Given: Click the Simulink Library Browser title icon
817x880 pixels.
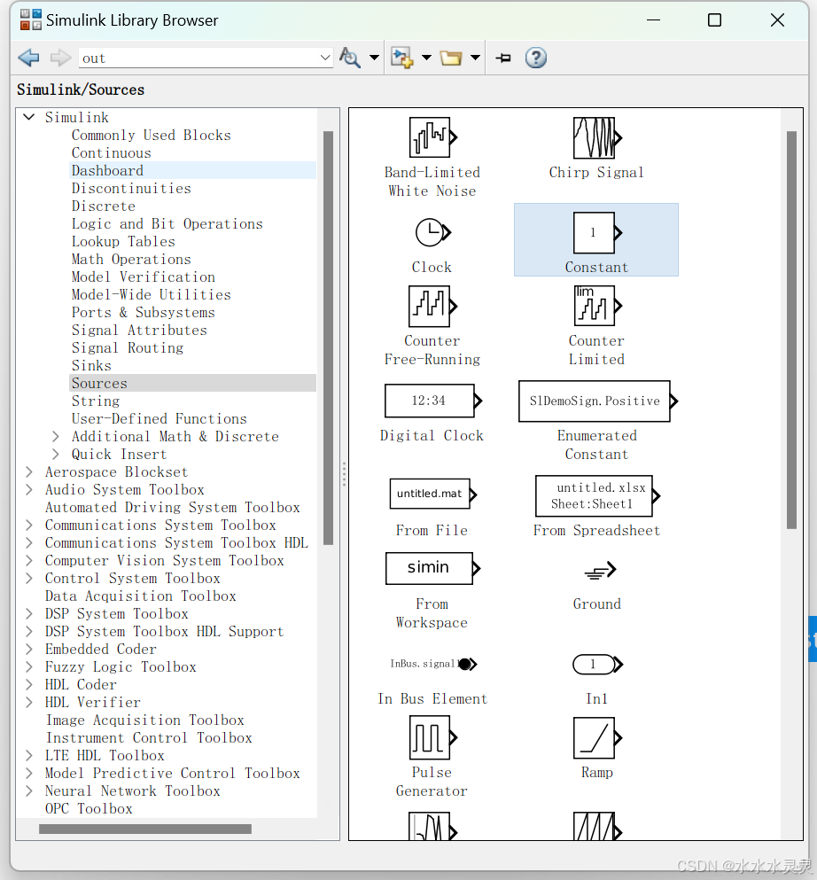Looking at the screenshot, I should 31,19.
